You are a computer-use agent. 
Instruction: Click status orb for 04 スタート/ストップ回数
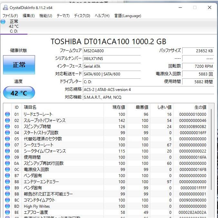[x=7, y=133]
